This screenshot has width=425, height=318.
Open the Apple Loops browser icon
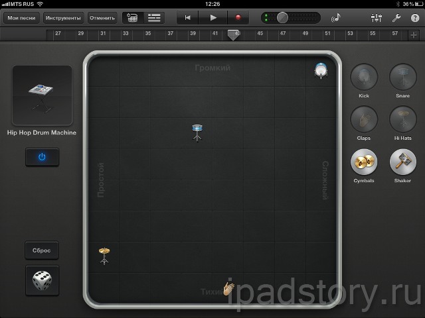pos(336,18)
